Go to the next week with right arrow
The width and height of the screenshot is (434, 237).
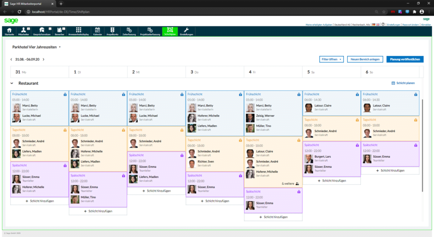click(44, 59)
